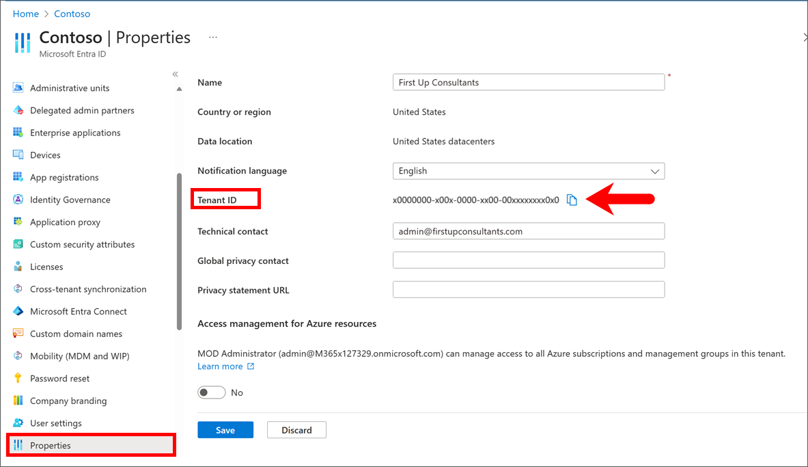Click the Identity Governance icon
This screenshot has width=808, height=467.
coord(18,199)
